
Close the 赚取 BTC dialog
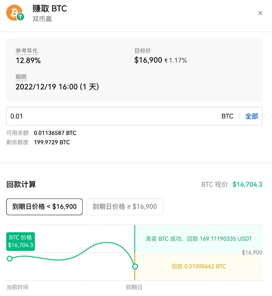click(260, 13)
